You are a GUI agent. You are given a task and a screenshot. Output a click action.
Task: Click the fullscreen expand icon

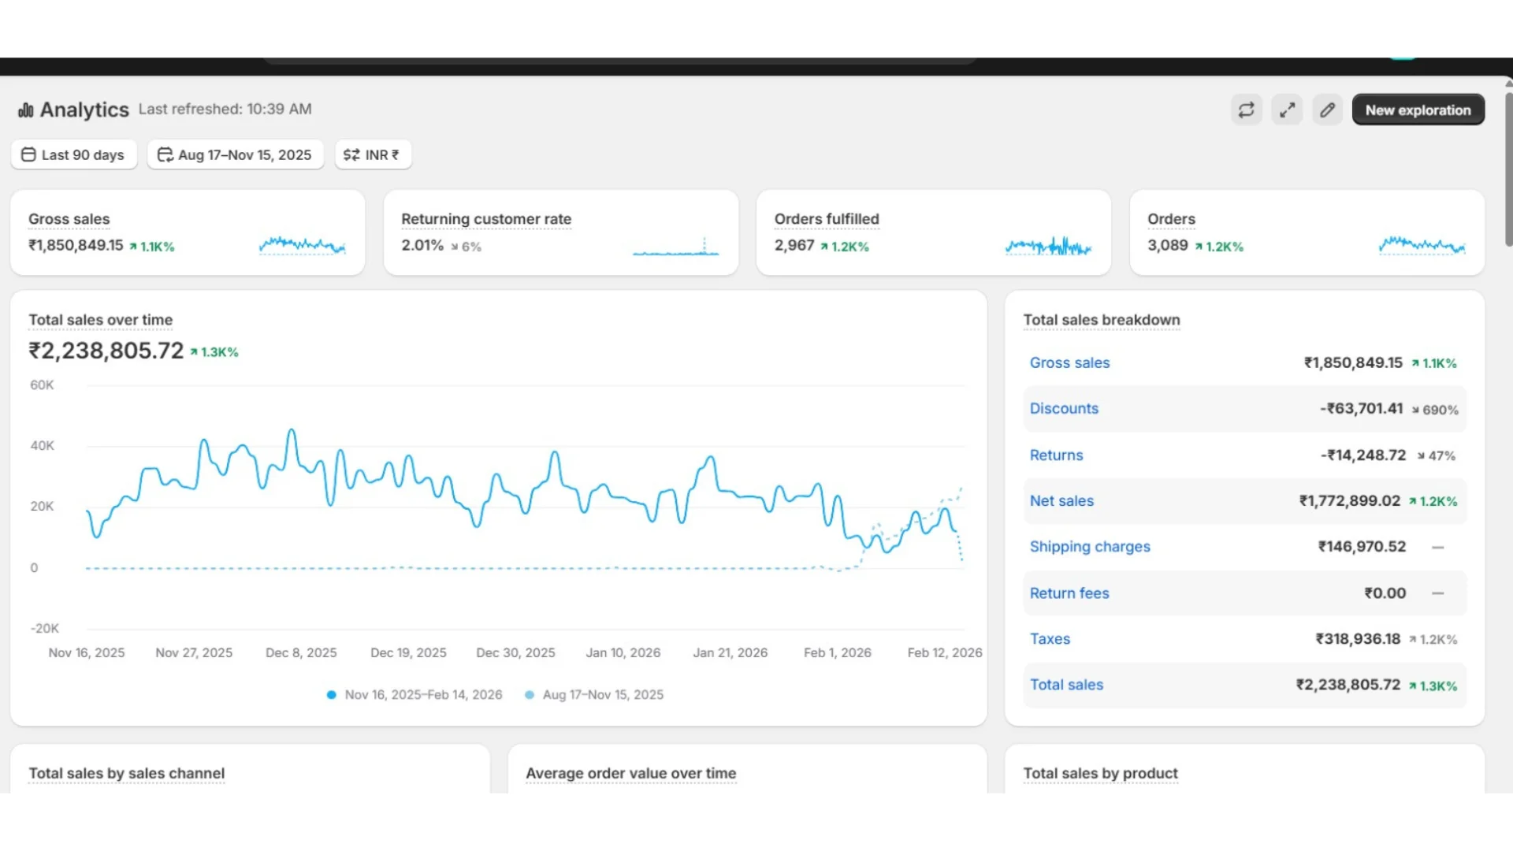(1287, 110)
